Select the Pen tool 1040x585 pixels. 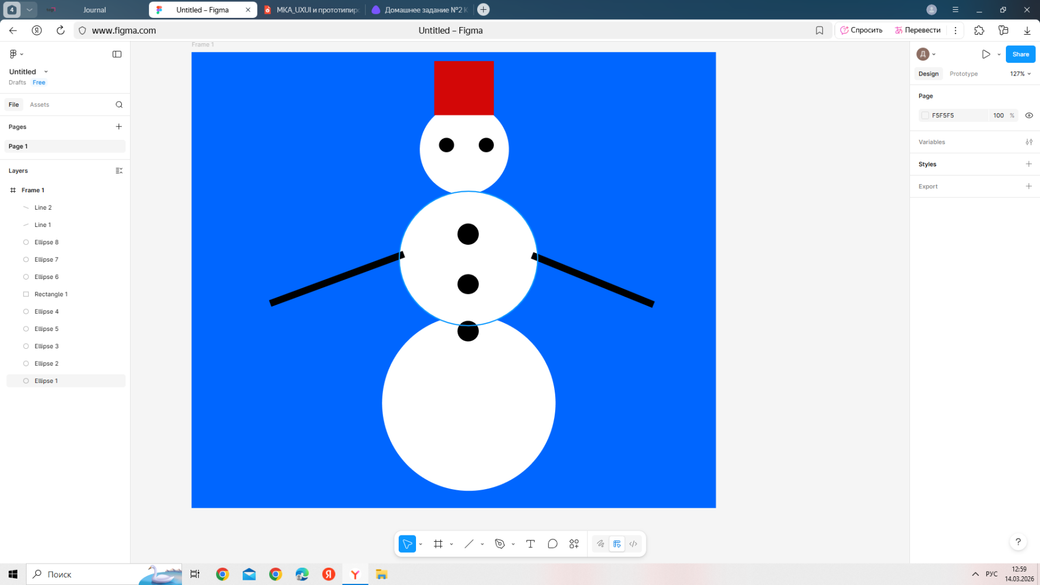point(500,544)
